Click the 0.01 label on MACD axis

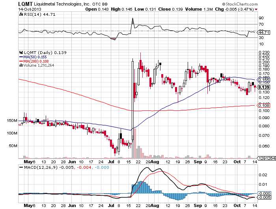point(263,184)
